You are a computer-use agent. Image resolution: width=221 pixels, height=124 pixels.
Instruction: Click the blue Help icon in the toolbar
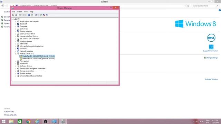[x=29, y=15]
